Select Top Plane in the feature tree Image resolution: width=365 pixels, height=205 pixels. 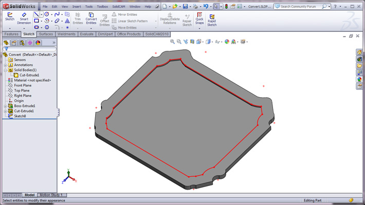coord(22,90)
